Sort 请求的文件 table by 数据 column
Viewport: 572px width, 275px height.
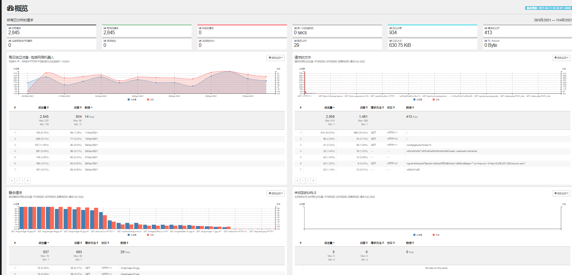tap(410, 108)
